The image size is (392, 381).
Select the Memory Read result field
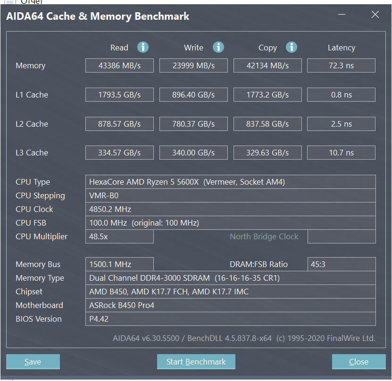119,65
